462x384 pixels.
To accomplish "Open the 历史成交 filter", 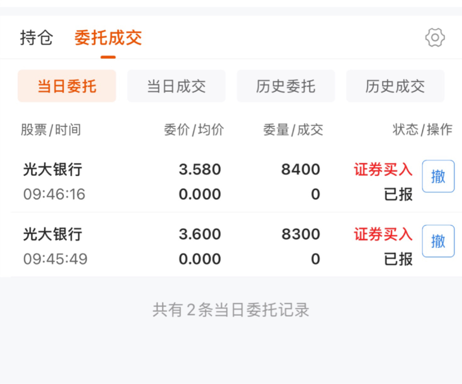I will (x=395, y=86).
